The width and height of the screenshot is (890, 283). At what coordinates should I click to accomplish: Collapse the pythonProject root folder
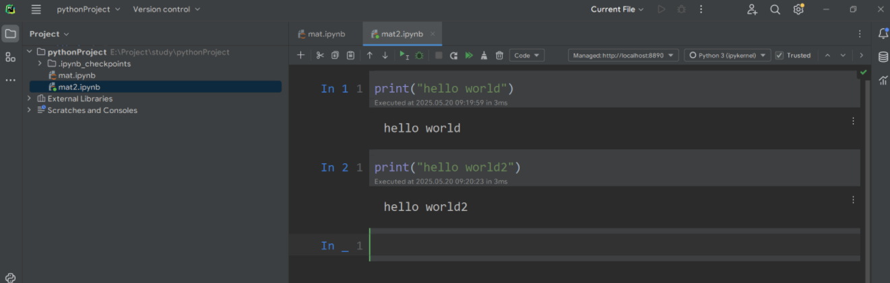tap(29, 52)
